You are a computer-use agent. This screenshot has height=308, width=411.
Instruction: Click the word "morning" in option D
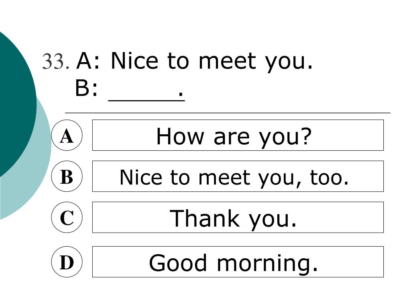pos(265,263)
